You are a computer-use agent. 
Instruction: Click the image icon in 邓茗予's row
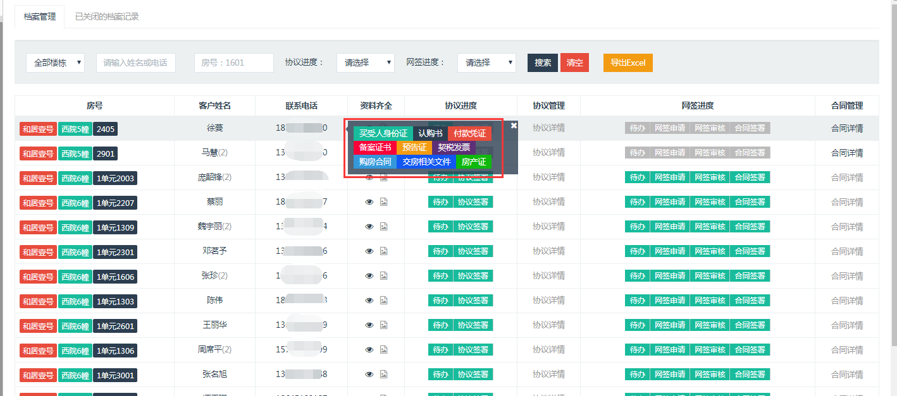[383, 251]
